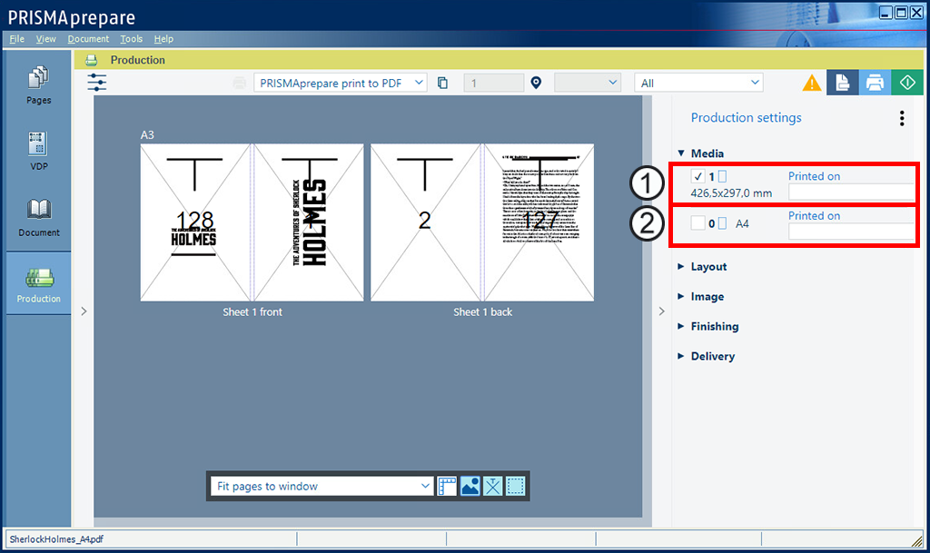Click Printed on field for A4 media

tap(852, 232)
